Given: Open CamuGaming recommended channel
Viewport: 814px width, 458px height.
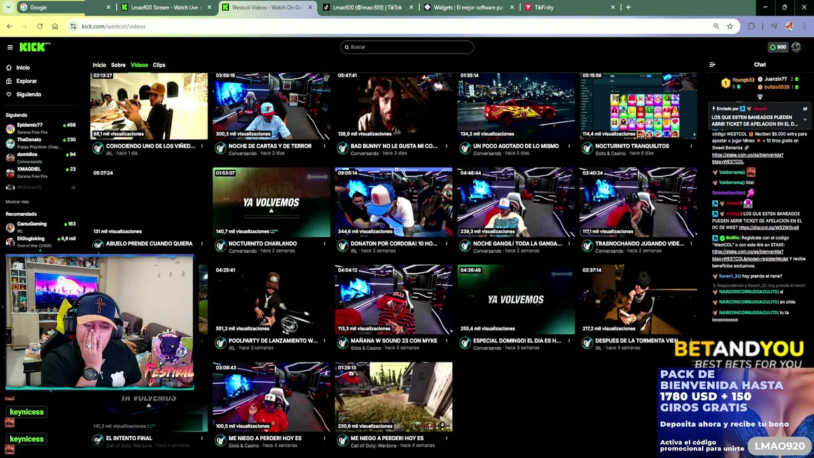Looking at the screenshot, I should 39,226.
